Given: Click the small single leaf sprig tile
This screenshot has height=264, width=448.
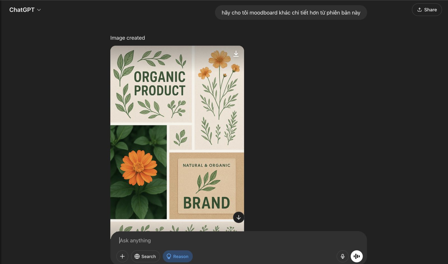Looking at the screenshot, I should [x=181, y=137].
